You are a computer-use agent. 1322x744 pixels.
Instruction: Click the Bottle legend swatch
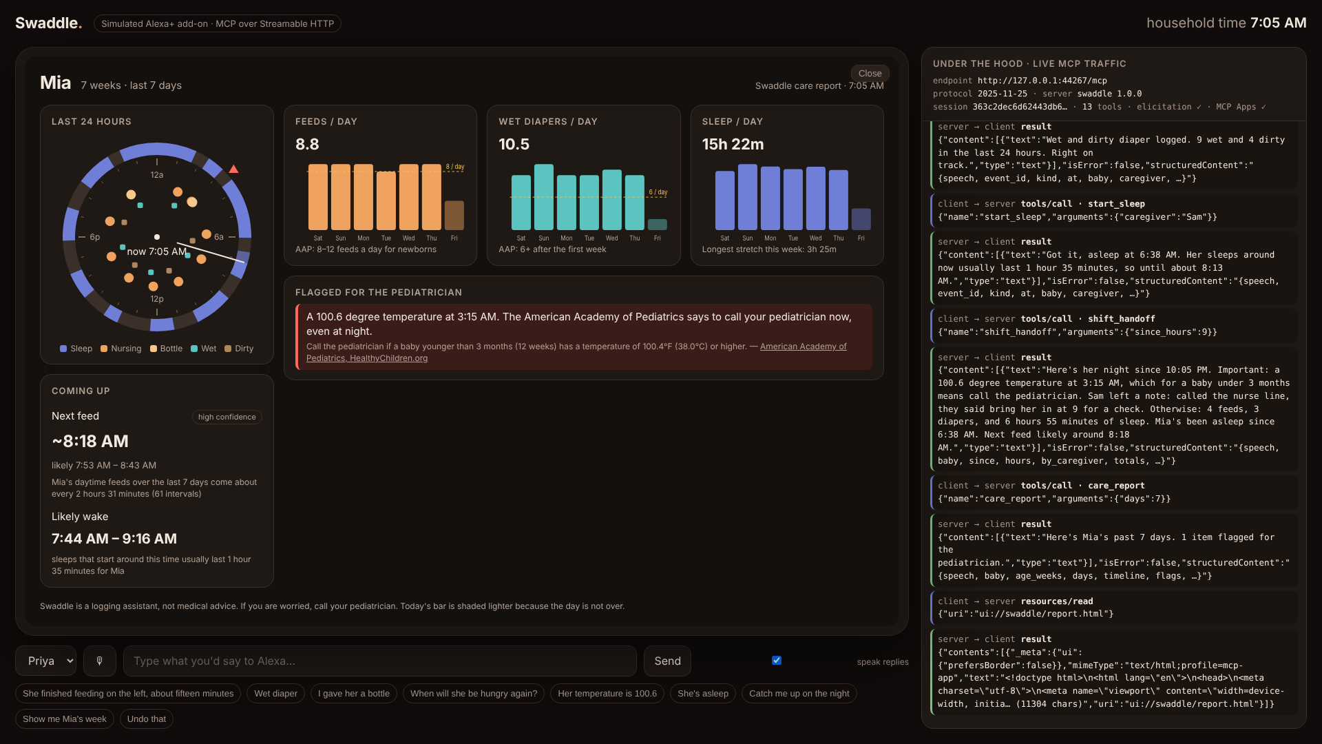[x=154, y=349]
